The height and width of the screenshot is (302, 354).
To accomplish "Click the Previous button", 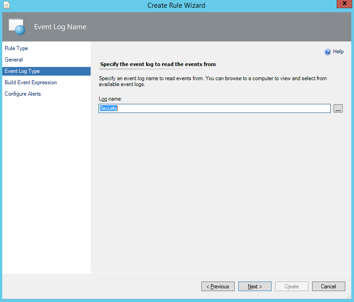I will coord(218,287).
